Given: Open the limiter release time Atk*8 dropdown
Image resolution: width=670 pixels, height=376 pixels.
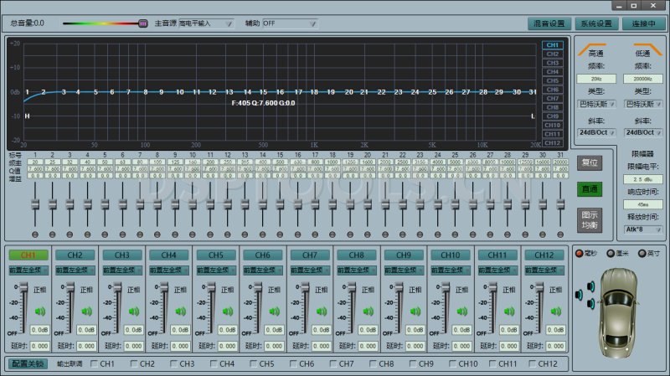Looking at the screenshot, I should pyautogui.click(x=642, y=229).
